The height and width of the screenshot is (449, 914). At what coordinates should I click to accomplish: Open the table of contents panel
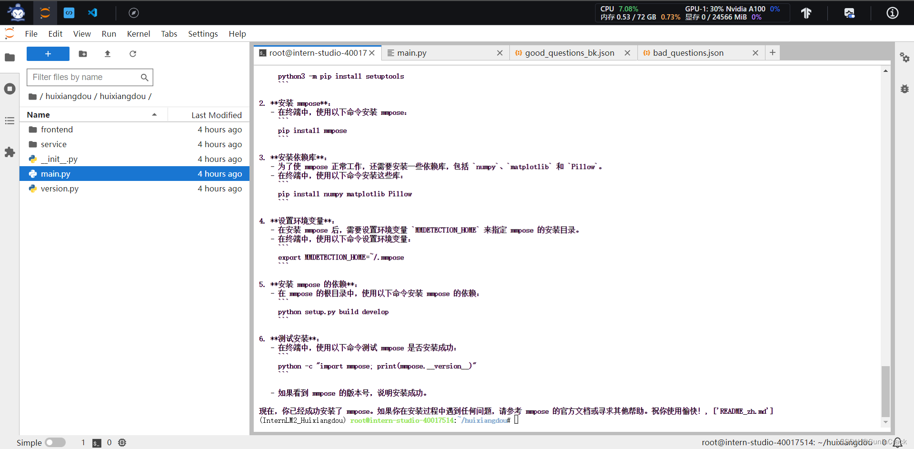10,120
